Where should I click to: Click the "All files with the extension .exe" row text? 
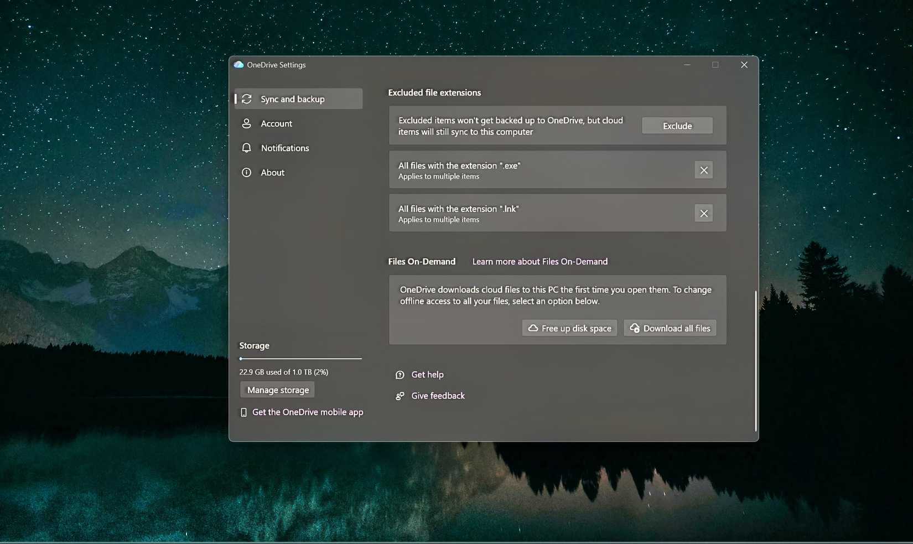pyautogui.click(x=459, y=165)
